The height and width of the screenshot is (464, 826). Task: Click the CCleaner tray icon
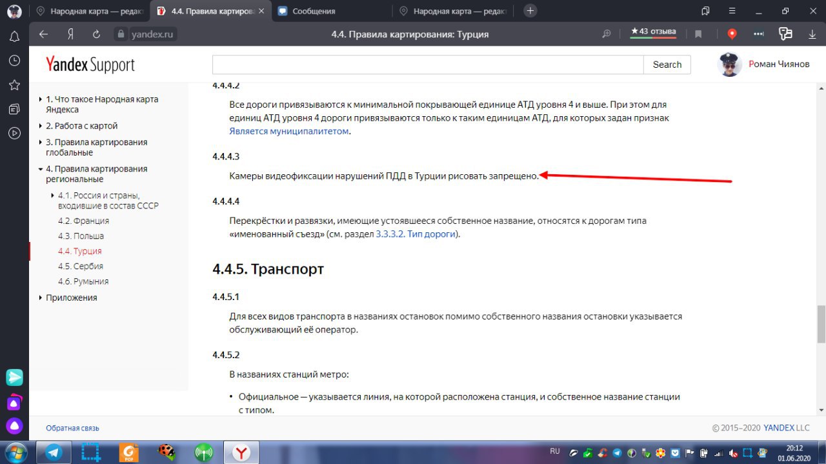click(603, 452)
